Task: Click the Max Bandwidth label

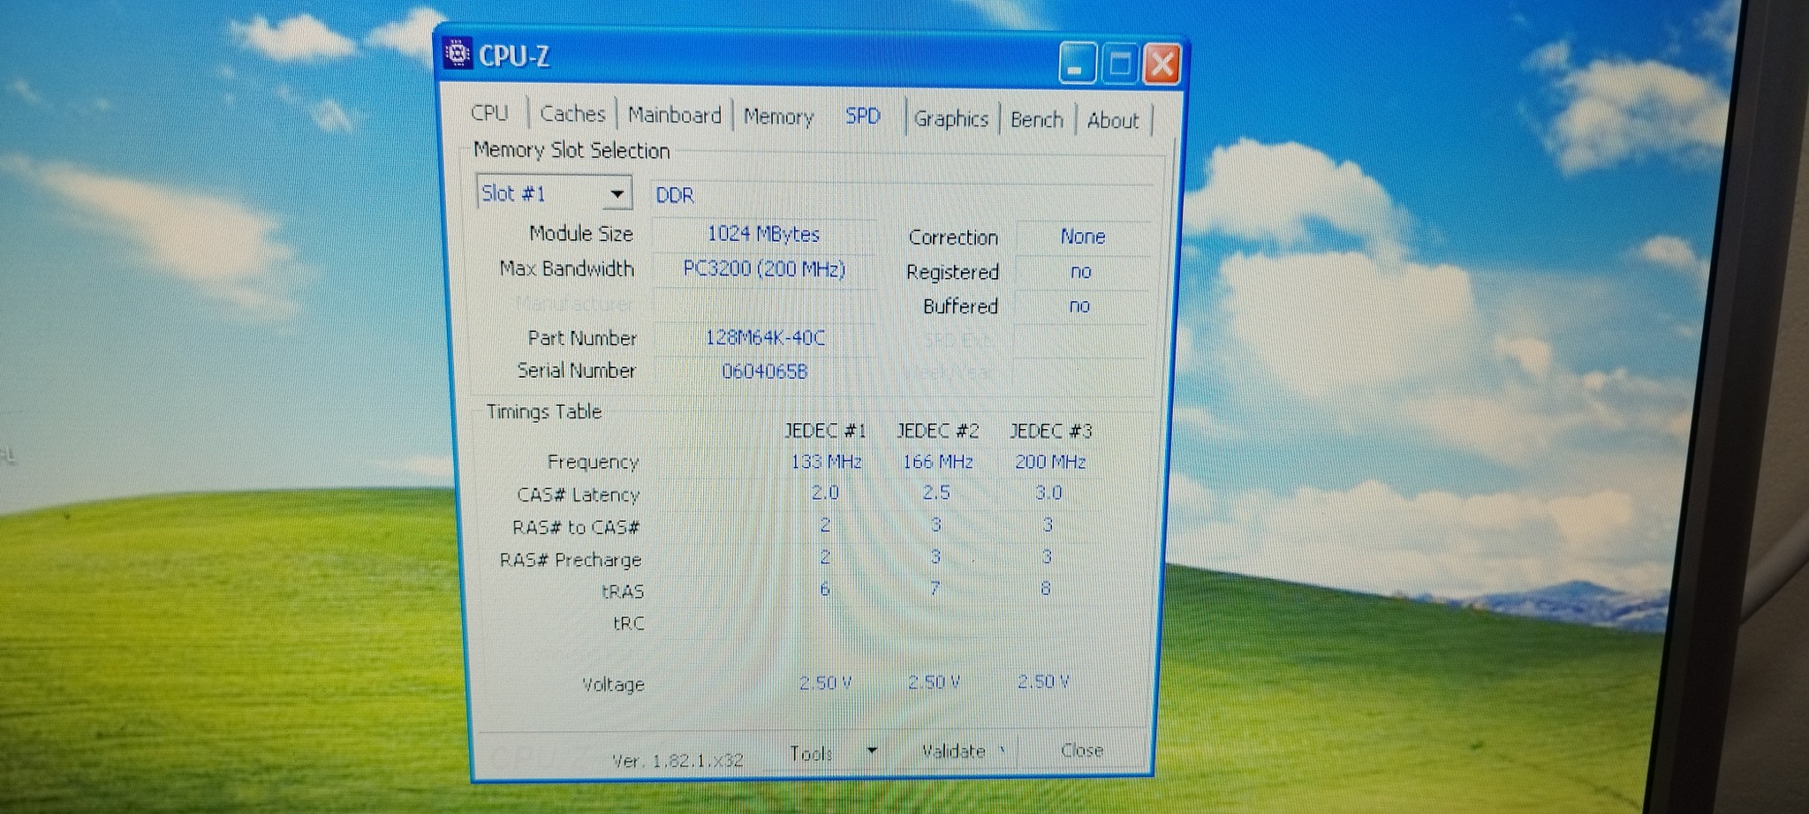Action: coord(567,268)
